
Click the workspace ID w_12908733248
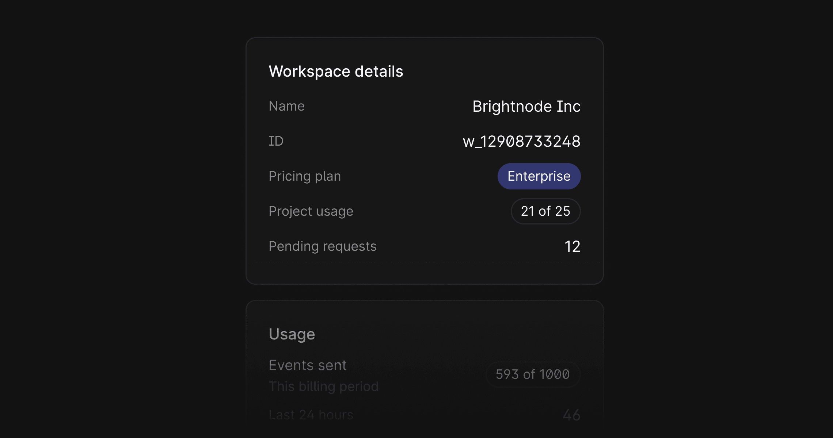point(521,142)
